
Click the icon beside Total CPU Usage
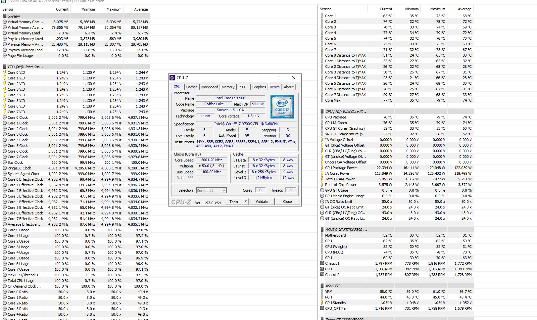coord(5,281)
